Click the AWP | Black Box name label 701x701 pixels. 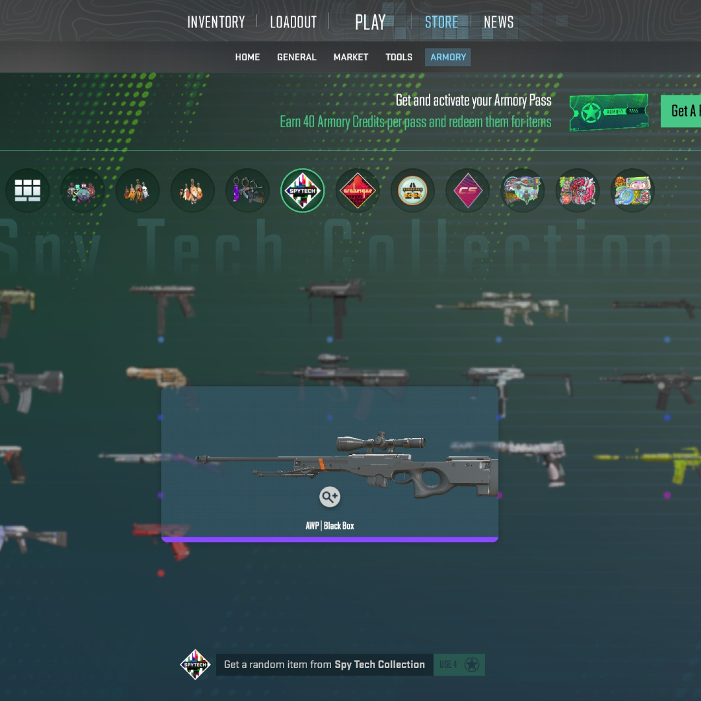click(x=330, y=526)
